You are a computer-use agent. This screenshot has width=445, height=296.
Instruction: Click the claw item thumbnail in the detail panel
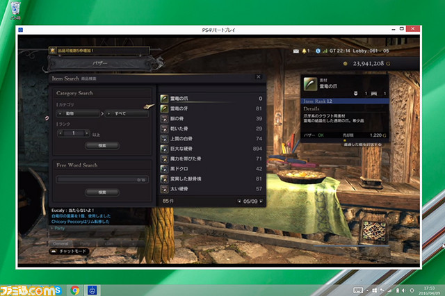tap(310, 83)
